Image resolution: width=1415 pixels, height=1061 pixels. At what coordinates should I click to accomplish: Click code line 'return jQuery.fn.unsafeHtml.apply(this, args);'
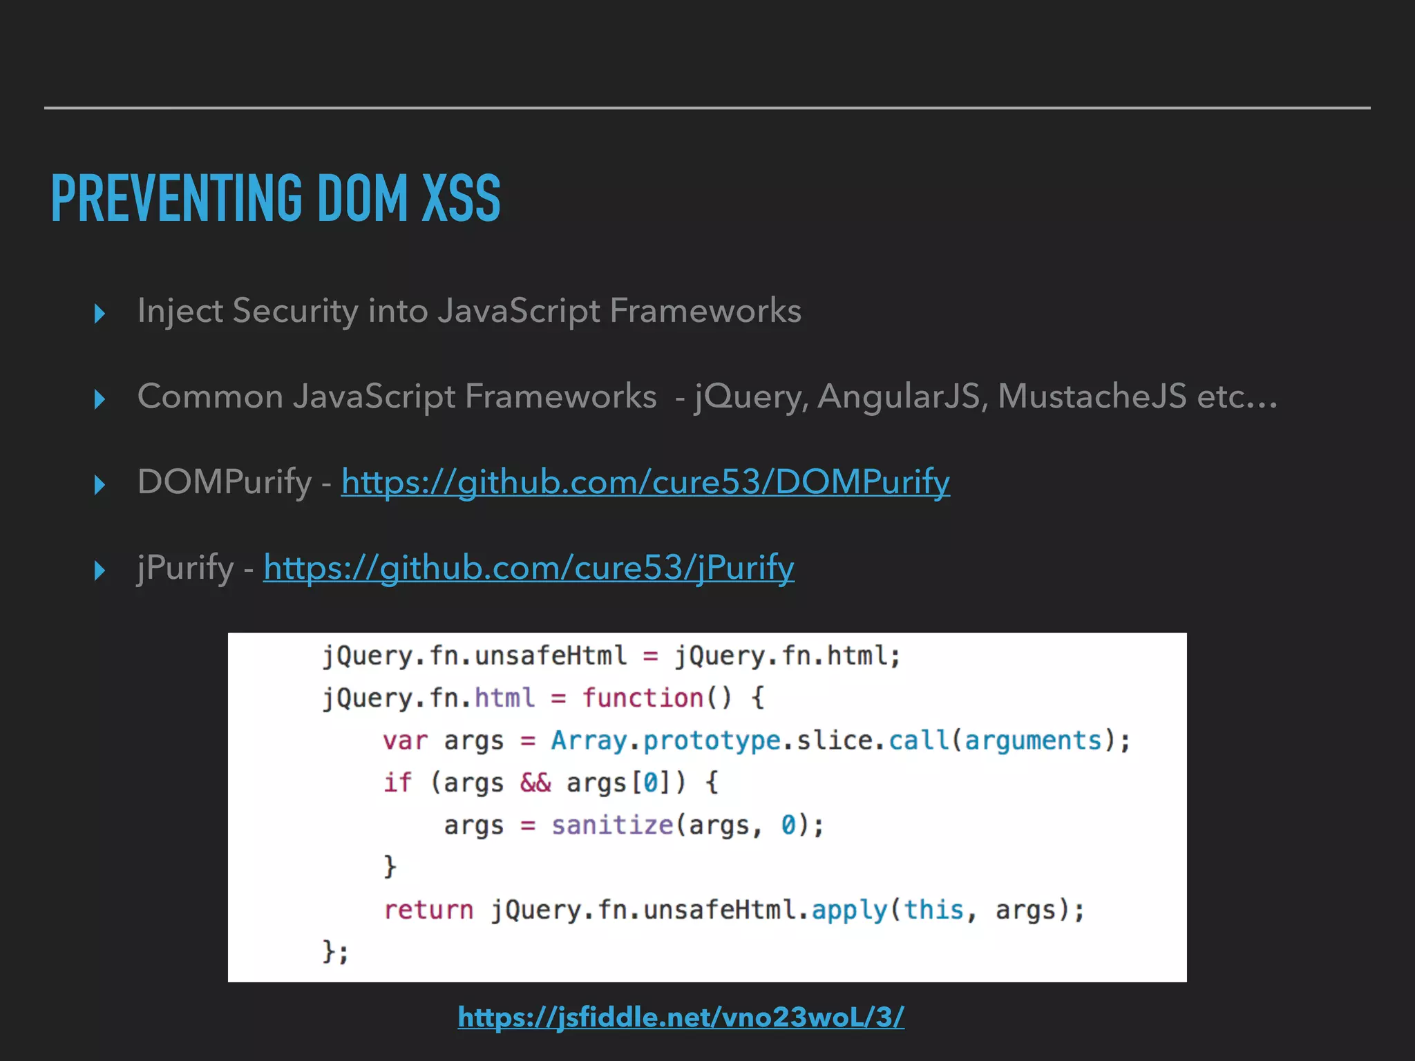point(734,910)
